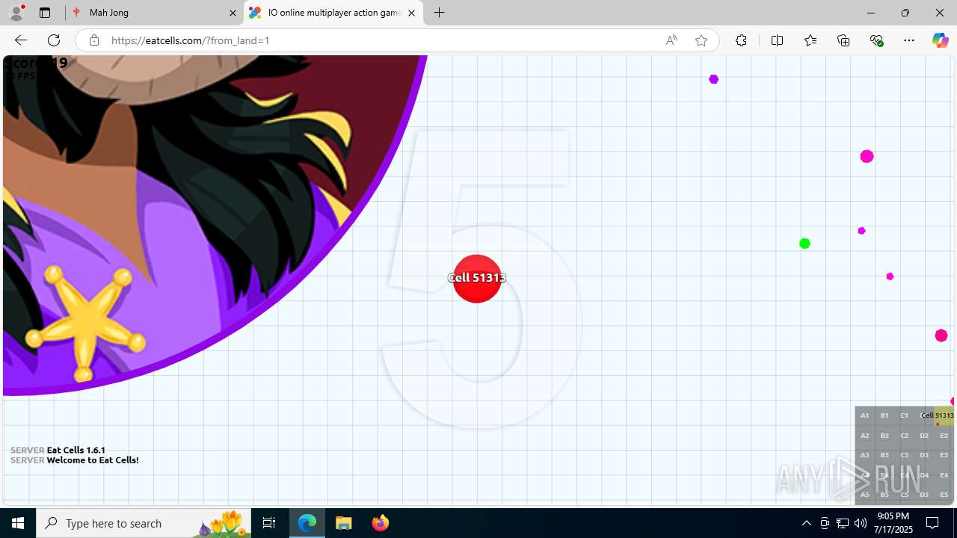The image size is (957, 538).
Task: Open the Favorites list
Action: point(810,40)
